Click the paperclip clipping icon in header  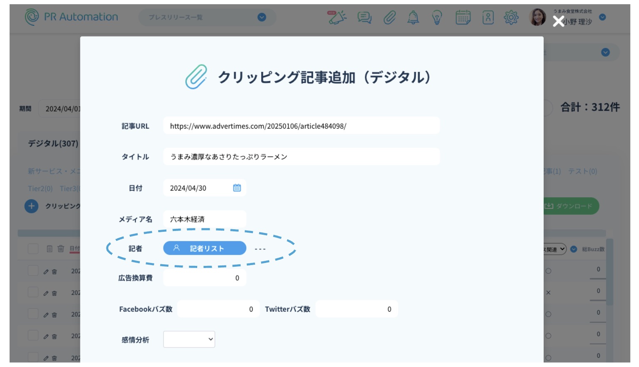[389, 17]
